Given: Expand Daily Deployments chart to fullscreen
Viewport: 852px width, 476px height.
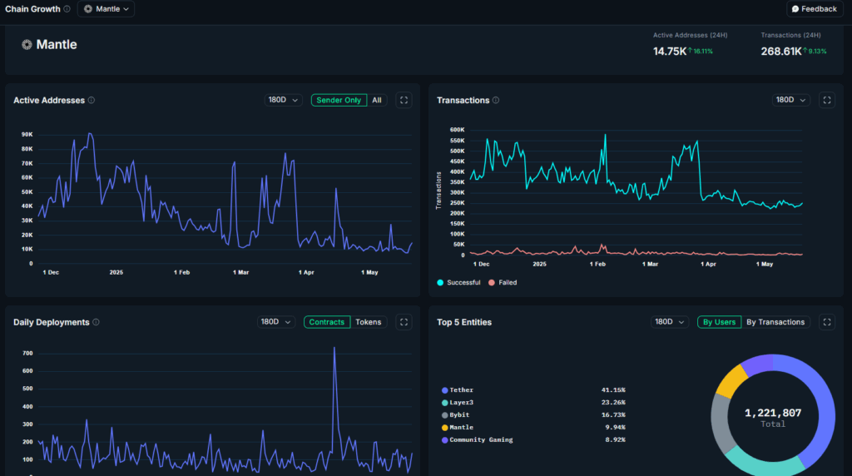Looking at the screenshot, I should [404, 322].
